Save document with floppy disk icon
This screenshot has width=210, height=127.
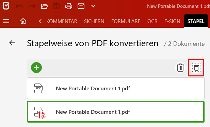click(56, 6)
